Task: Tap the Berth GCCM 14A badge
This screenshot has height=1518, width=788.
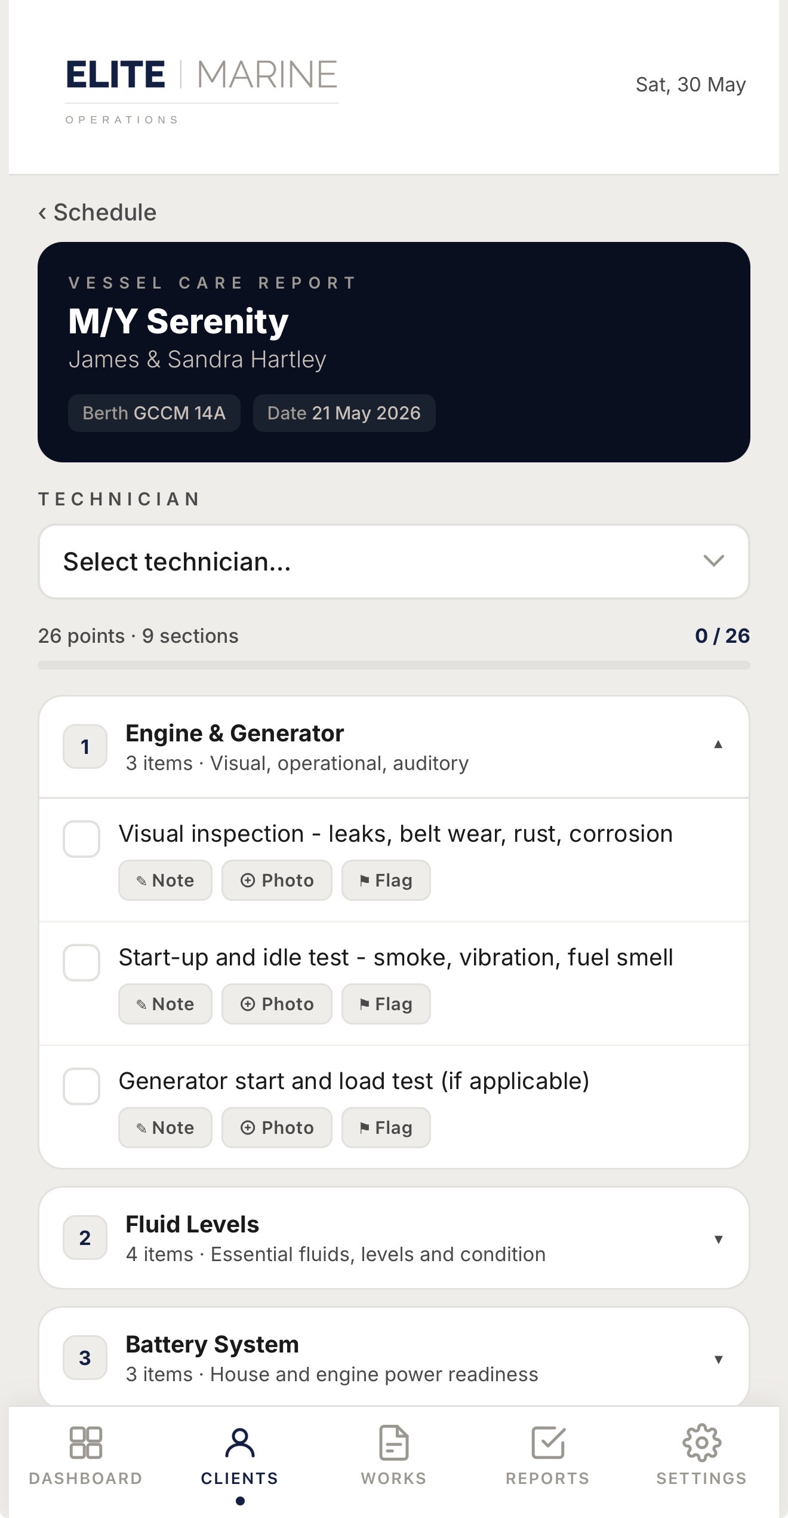Action: point(154,413)
